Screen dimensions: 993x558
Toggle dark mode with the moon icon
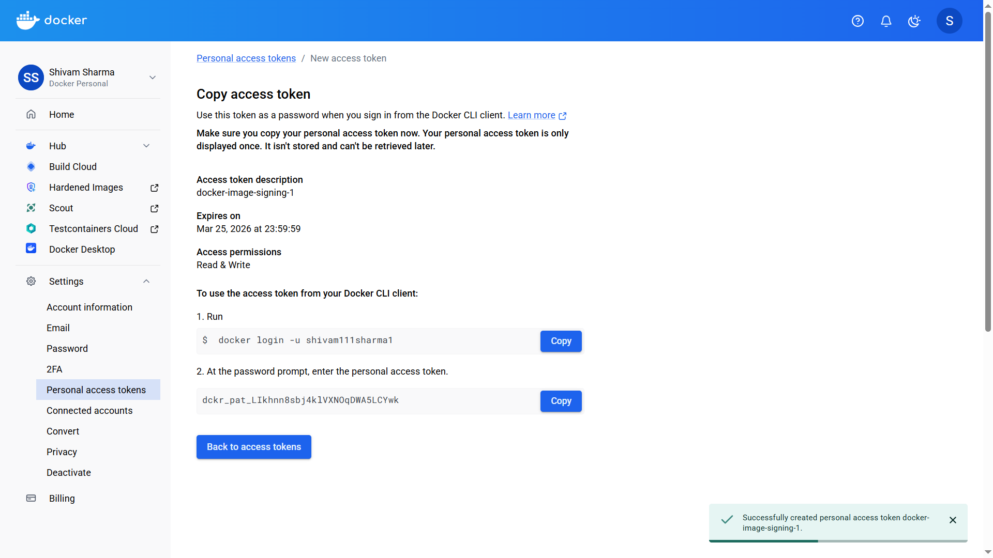pyautogui.click(x=914, y=21)
